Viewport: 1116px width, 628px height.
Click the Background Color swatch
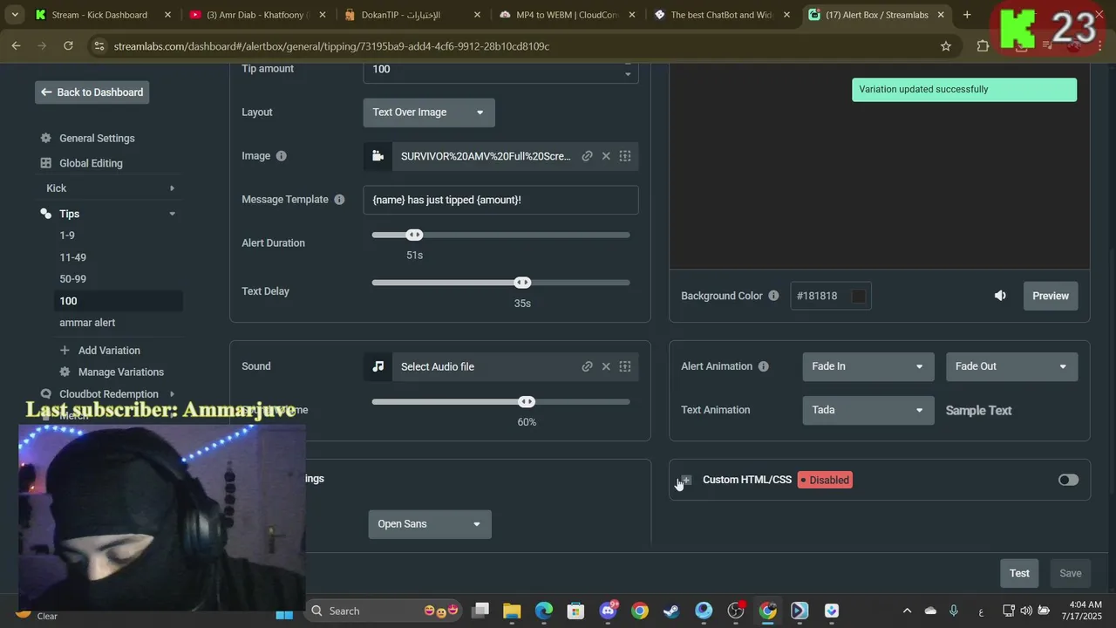click(x=859, y=296)
